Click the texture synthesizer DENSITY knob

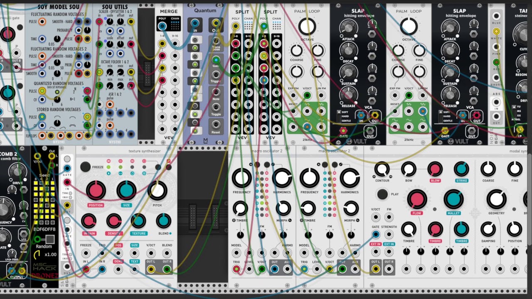(114, 221)
